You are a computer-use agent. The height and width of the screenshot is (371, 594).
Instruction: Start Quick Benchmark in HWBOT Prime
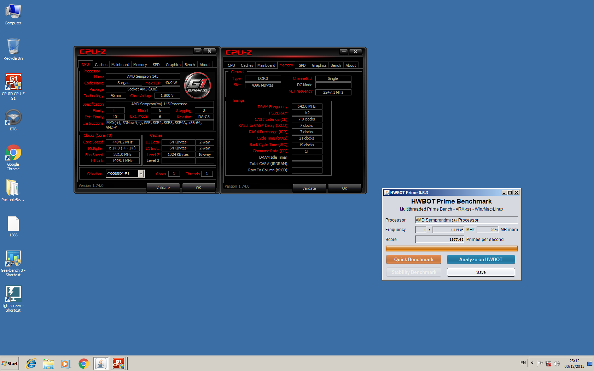[x=414, y=259]
